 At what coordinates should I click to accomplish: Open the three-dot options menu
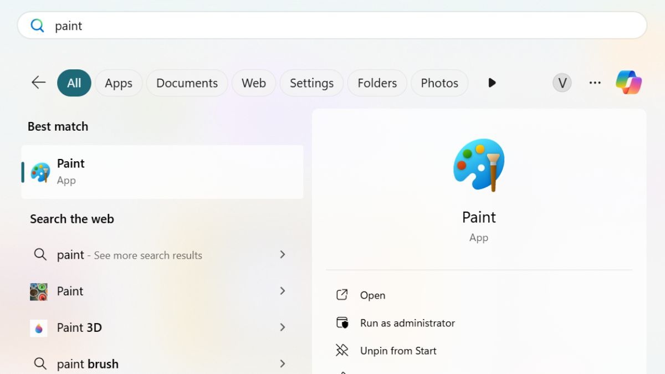point(595,83)
